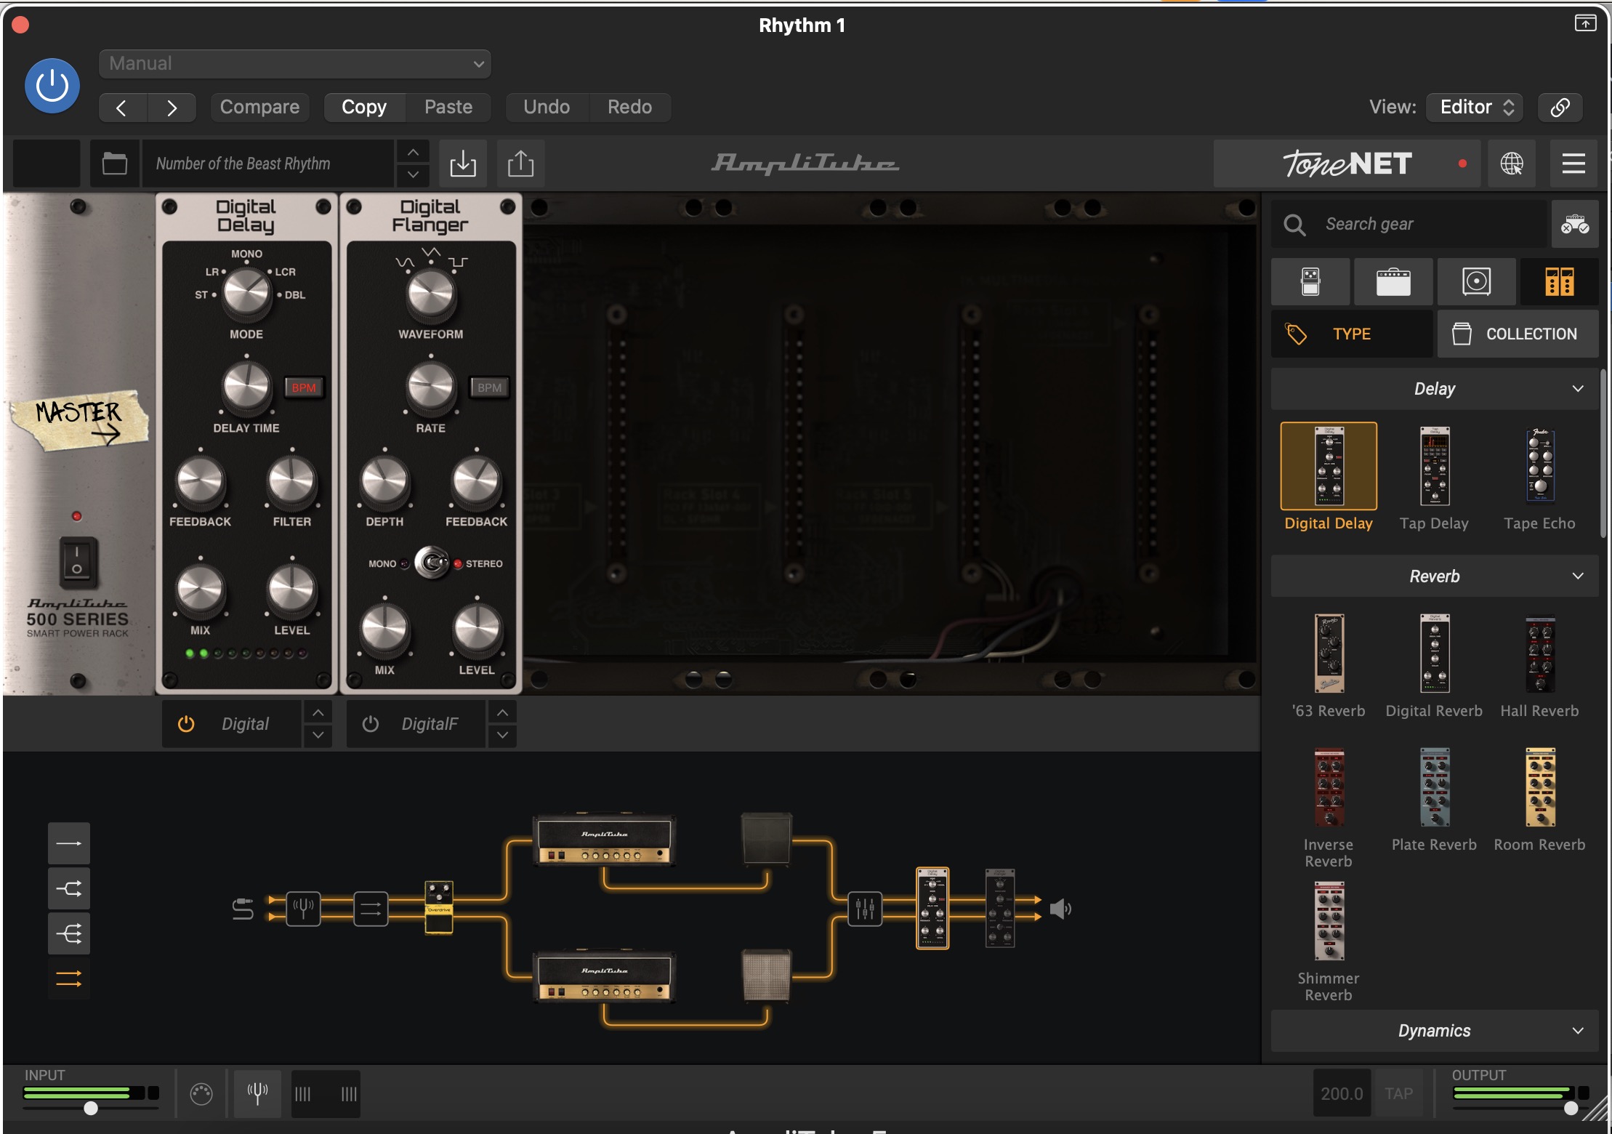Image resolution: width=1612 pixels, height=1134 pixels.
Task: Toggle the Digital Flanger BPM sync button
Action: 489,387
